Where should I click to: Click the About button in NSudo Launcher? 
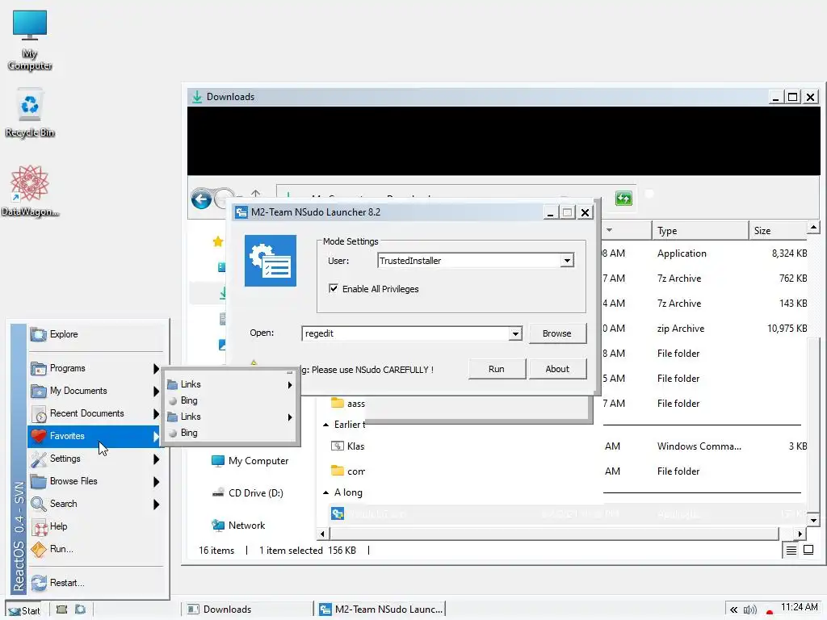pyautogui.click(x=557, y=369)
